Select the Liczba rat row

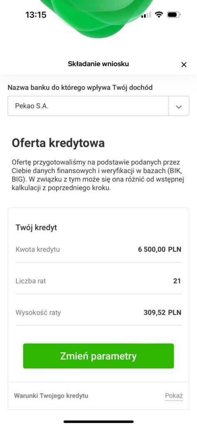click(98, 281)
